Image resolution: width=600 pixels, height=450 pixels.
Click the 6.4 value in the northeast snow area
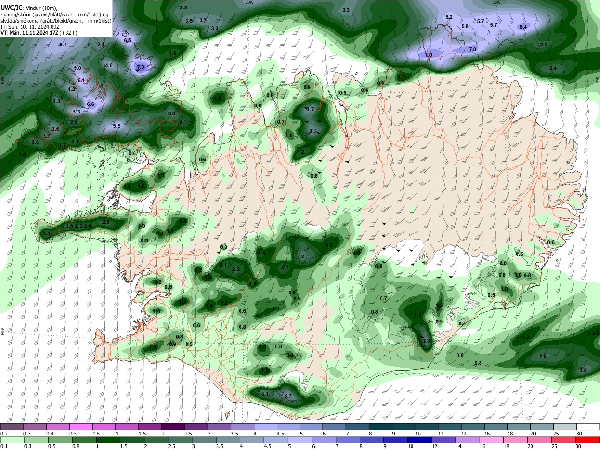point(523,27)
